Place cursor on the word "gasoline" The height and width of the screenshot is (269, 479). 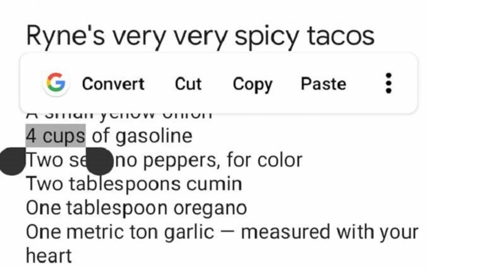point(154,136)
